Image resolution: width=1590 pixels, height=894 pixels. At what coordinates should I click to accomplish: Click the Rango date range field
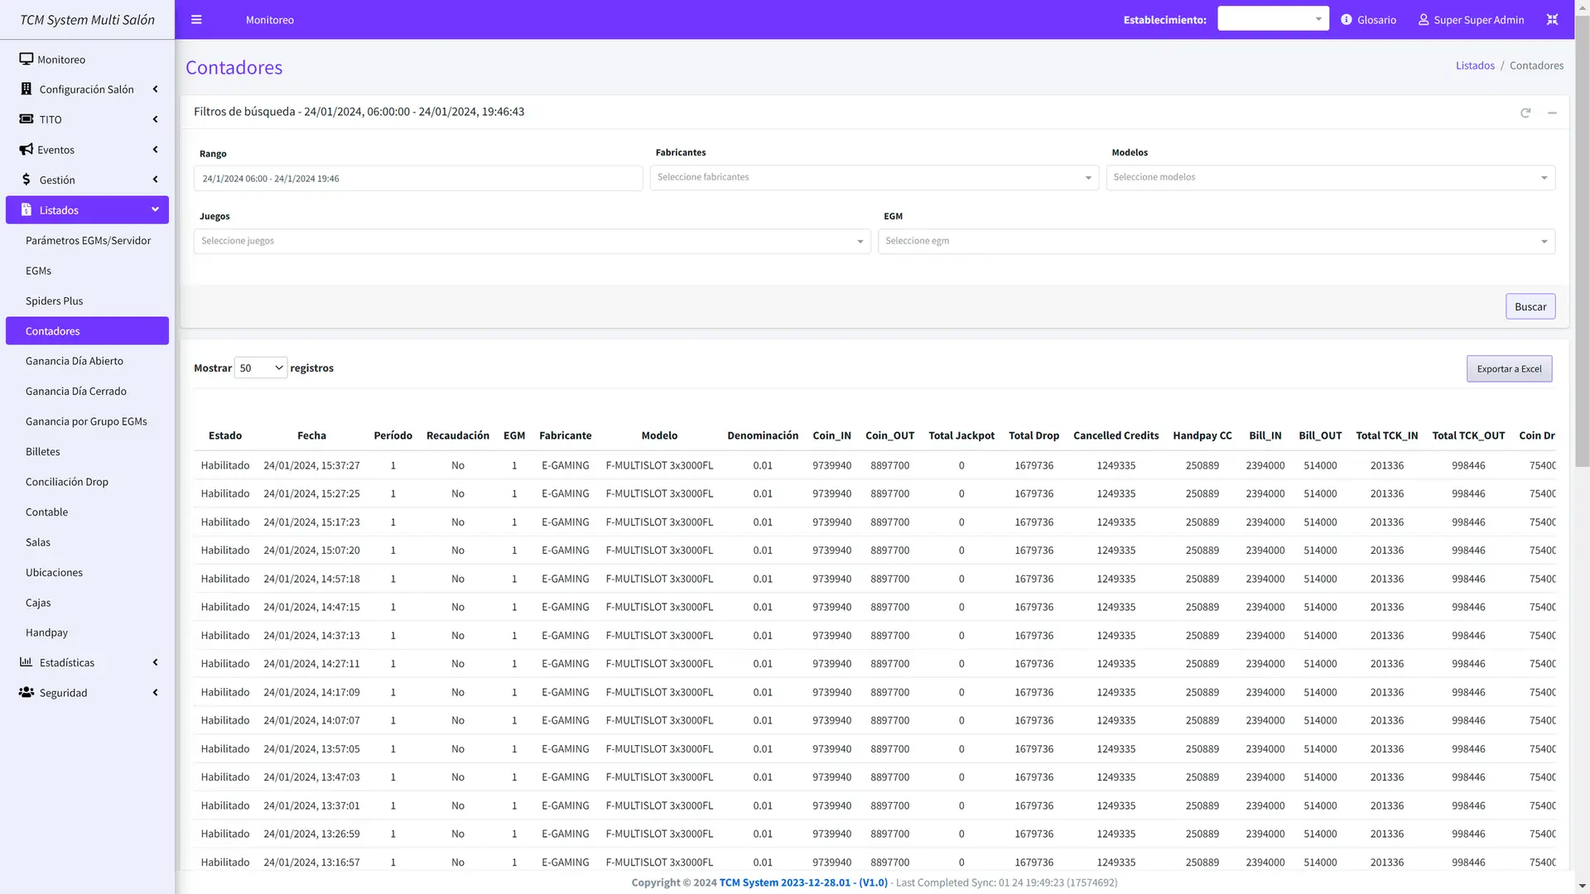(x=418, y=179)
